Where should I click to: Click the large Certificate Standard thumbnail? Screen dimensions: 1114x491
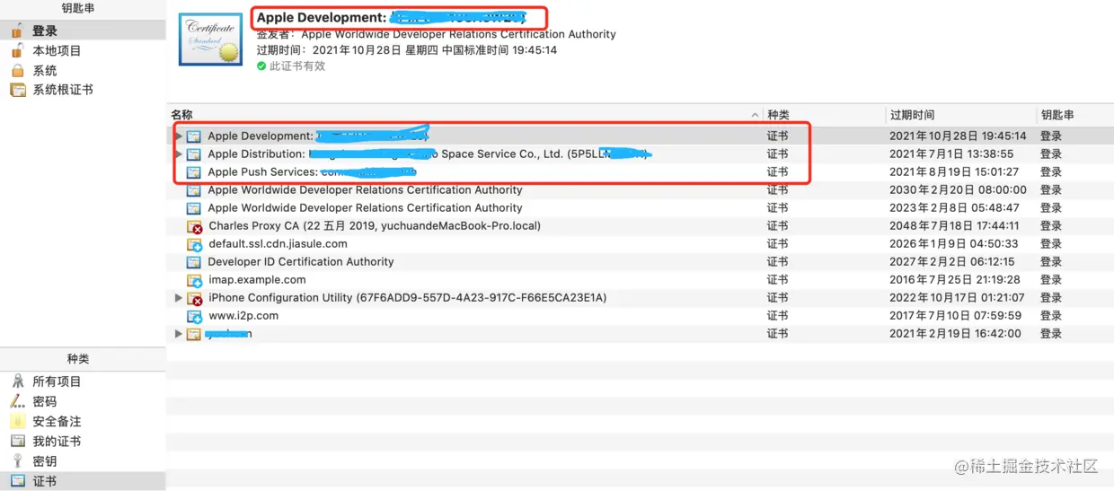pyautogui.click(x=211, y=39)
